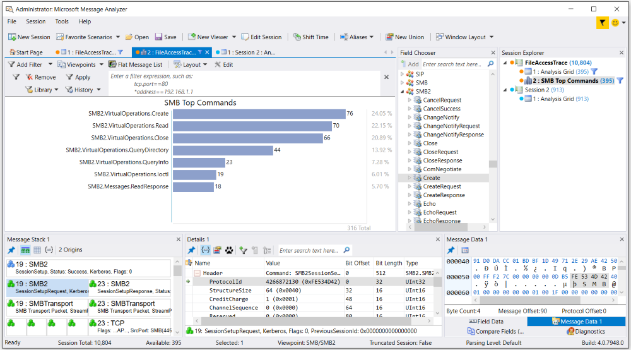This screenshot has width=631, height=350.
Task: Click the pin icon in Message Stack
Action: tap(11, 250)
